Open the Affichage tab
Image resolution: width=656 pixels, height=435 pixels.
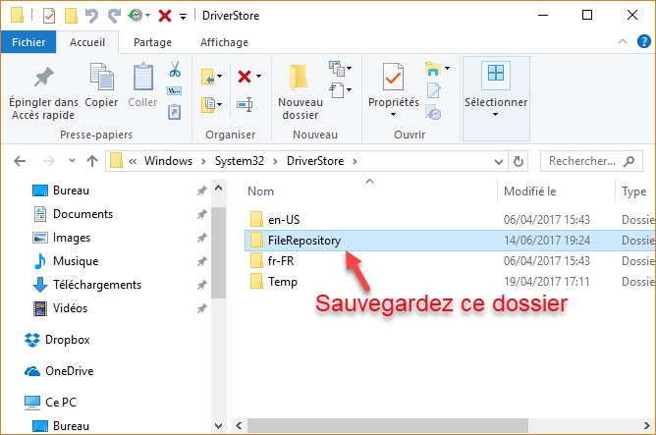tap(224, 42)
